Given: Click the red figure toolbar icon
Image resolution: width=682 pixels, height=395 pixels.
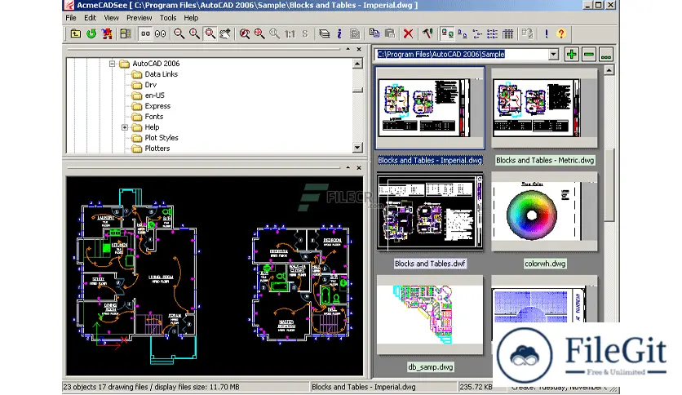Looking at the screenshot, I should pyautogui.click(x=107, y=33).
